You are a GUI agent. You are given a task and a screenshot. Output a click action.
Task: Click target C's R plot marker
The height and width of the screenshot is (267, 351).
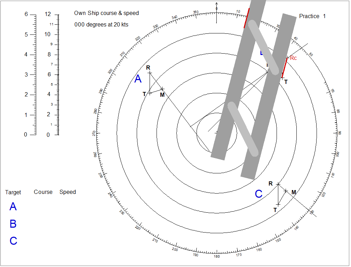click(x=278, y=183)
